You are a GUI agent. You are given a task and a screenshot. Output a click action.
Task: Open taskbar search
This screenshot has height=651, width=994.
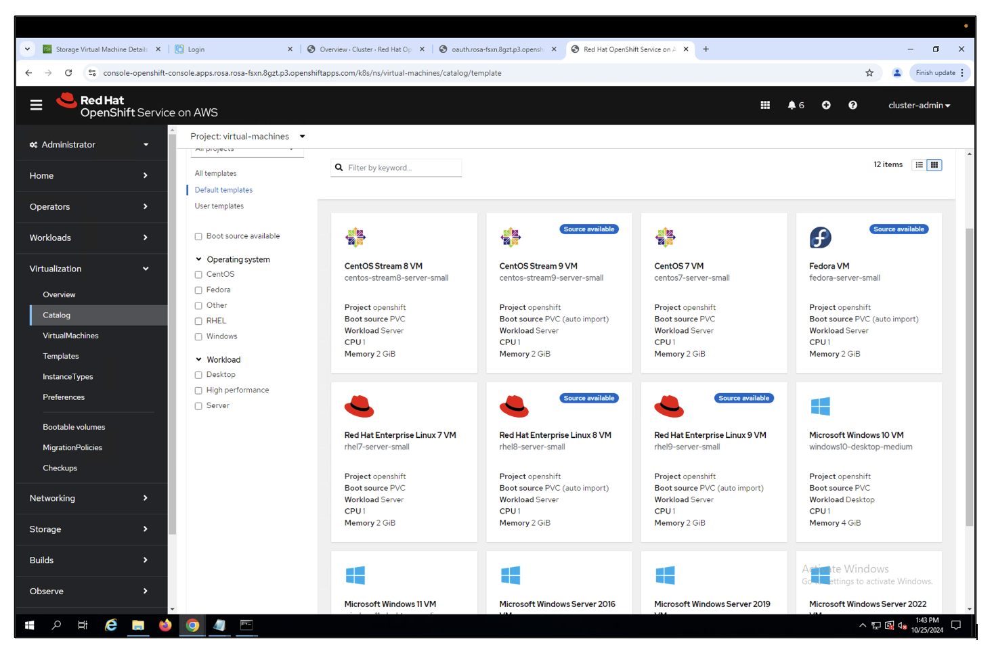coord(56,625)
